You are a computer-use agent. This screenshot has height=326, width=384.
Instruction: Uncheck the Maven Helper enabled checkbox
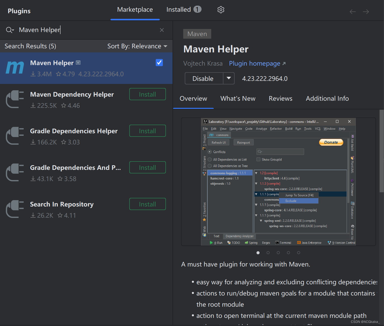pos(159,63)
